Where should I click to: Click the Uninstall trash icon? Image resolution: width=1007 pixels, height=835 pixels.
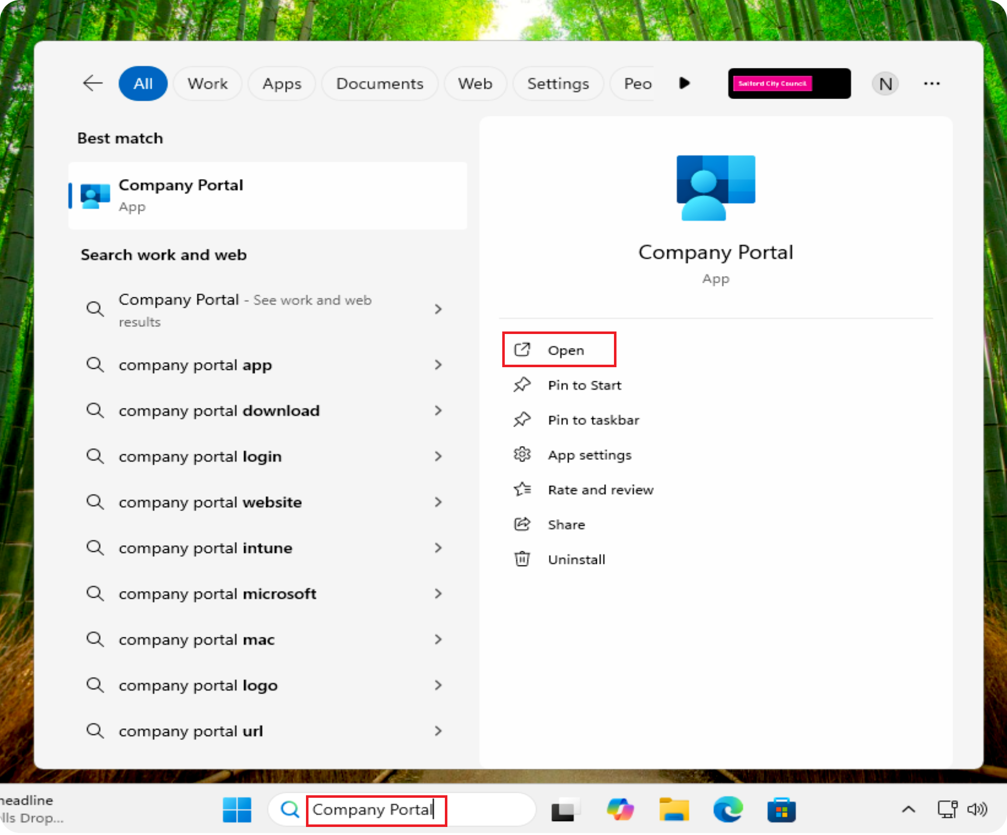point(522,559)
